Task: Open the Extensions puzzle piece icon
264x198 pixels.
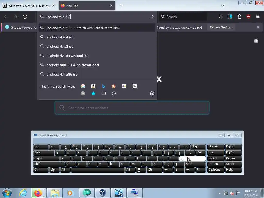Action: pos(239,16)
